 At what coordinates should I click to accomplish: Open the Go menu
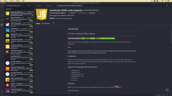pos(1,1)
